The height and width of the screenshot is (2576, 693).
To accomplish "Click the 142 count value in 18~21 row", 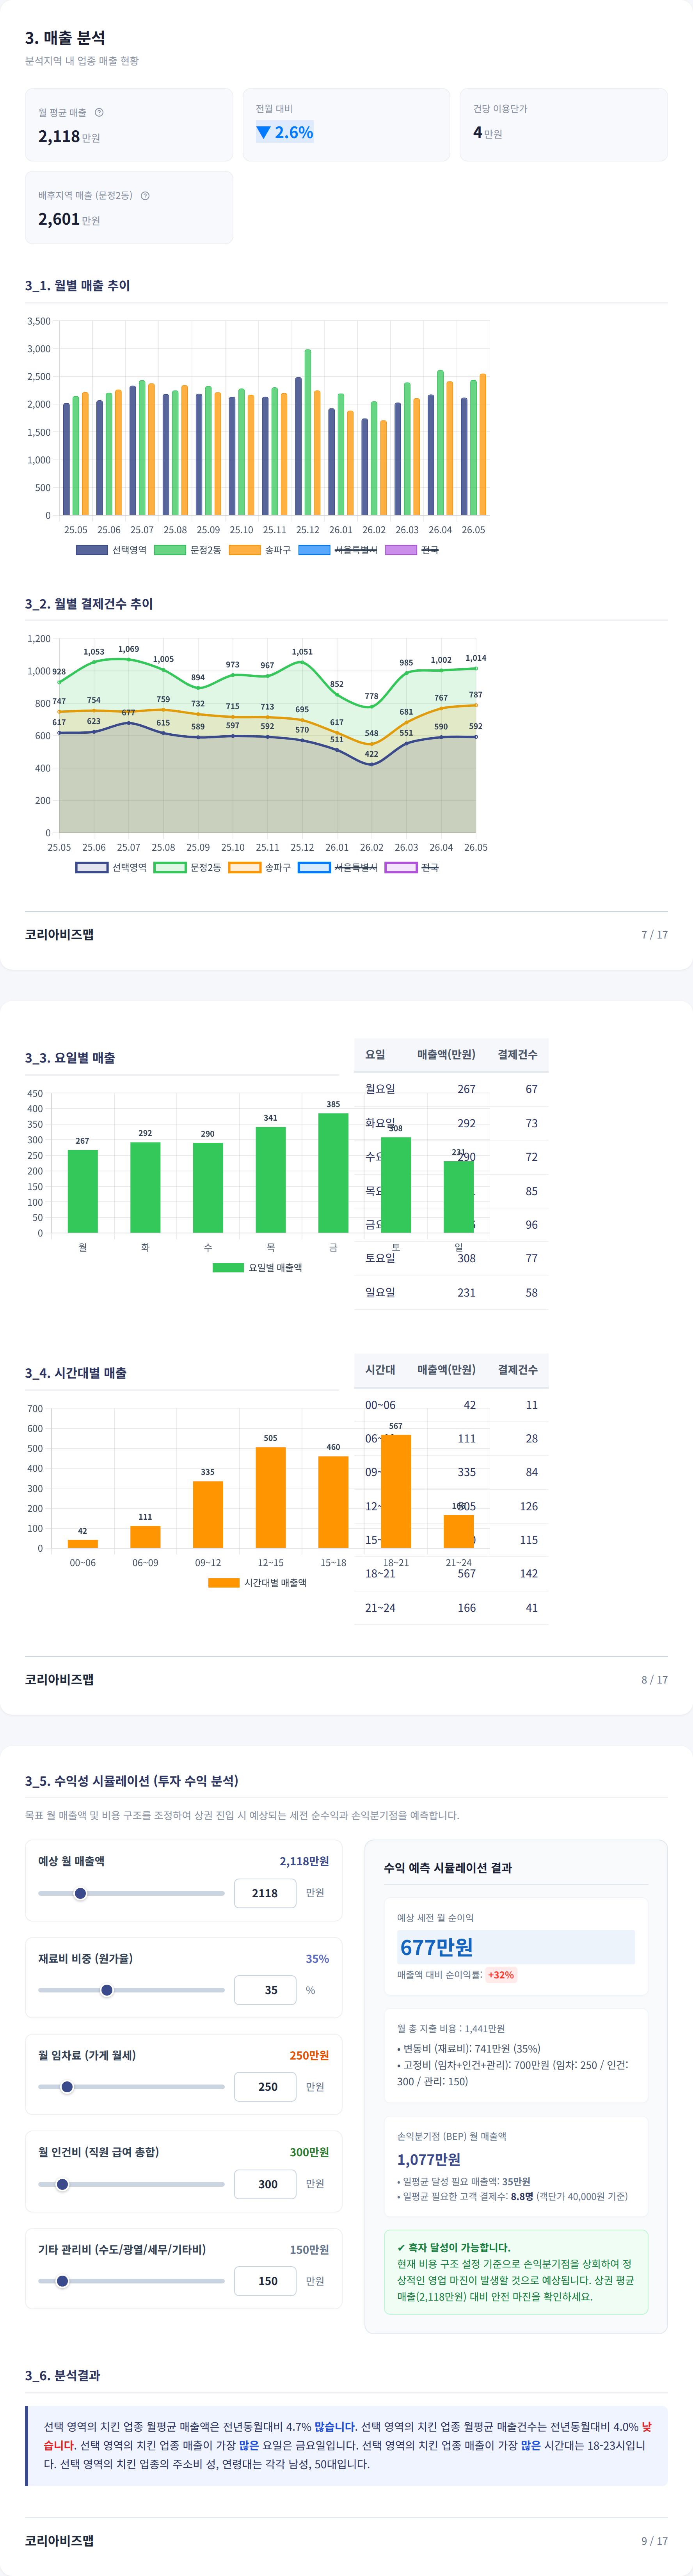I will [529, 1573].
